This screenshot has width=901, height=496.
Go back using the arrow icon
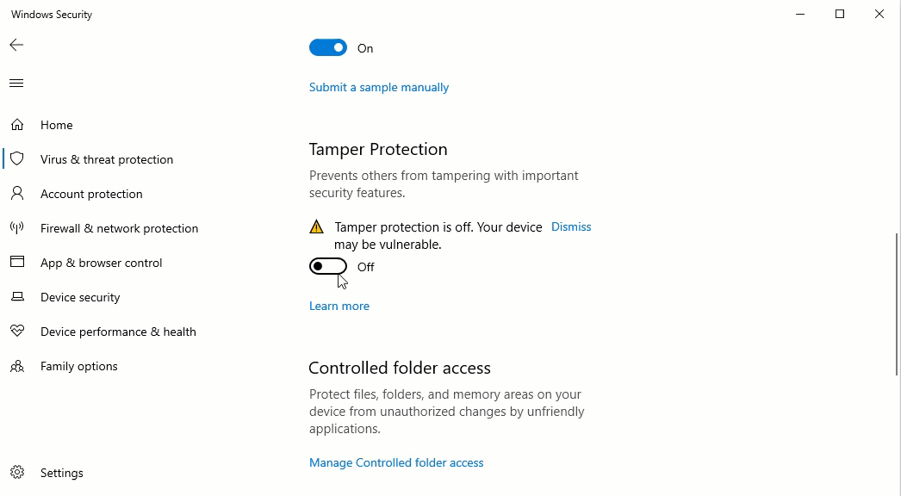[x=16, y=44]
